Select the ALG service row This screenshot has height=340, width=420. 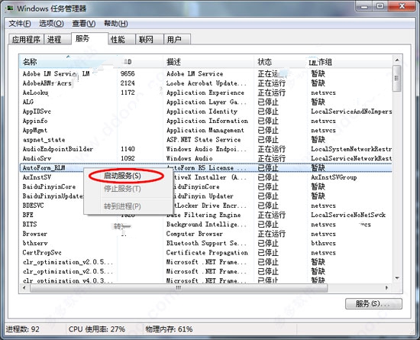[x=205, y=102]
